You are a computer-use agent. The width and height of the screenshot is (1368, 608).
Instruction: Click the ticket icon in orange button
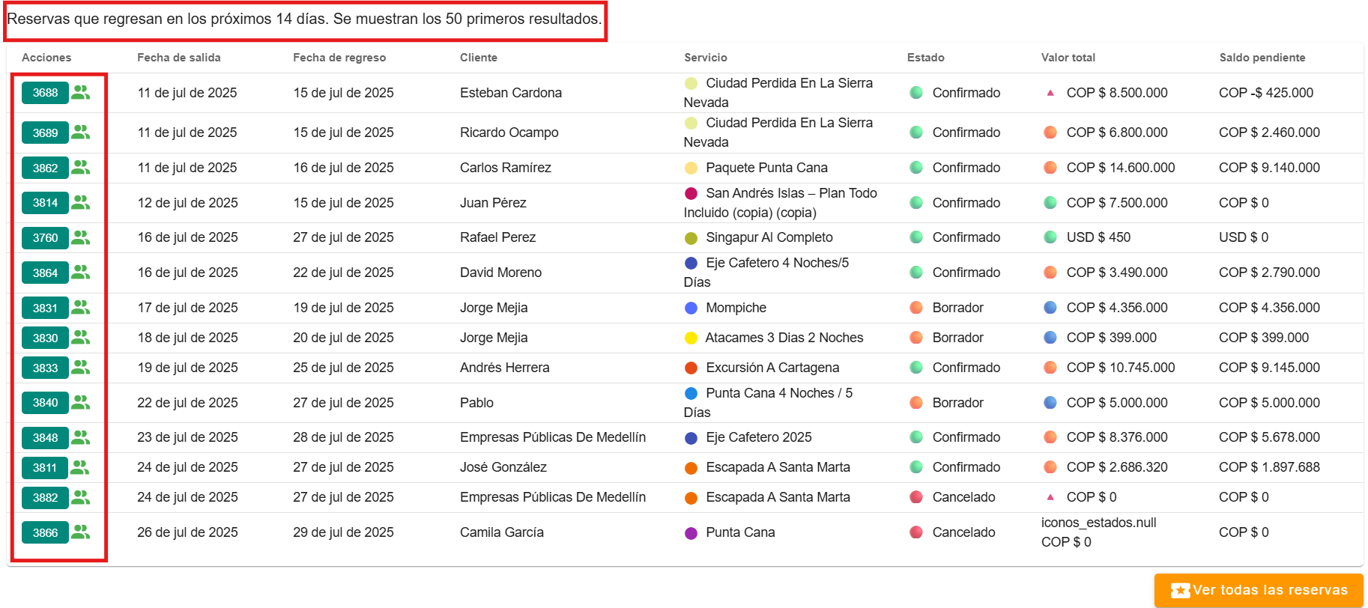tap(1180, 590)
